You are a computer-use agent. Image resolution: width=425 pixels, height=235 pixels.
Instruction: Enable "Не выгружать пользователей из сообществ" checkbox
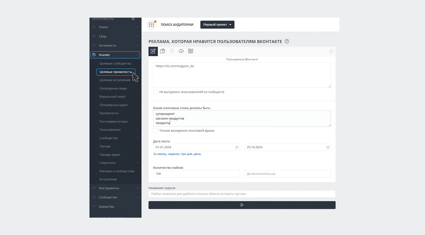point(156,92)
